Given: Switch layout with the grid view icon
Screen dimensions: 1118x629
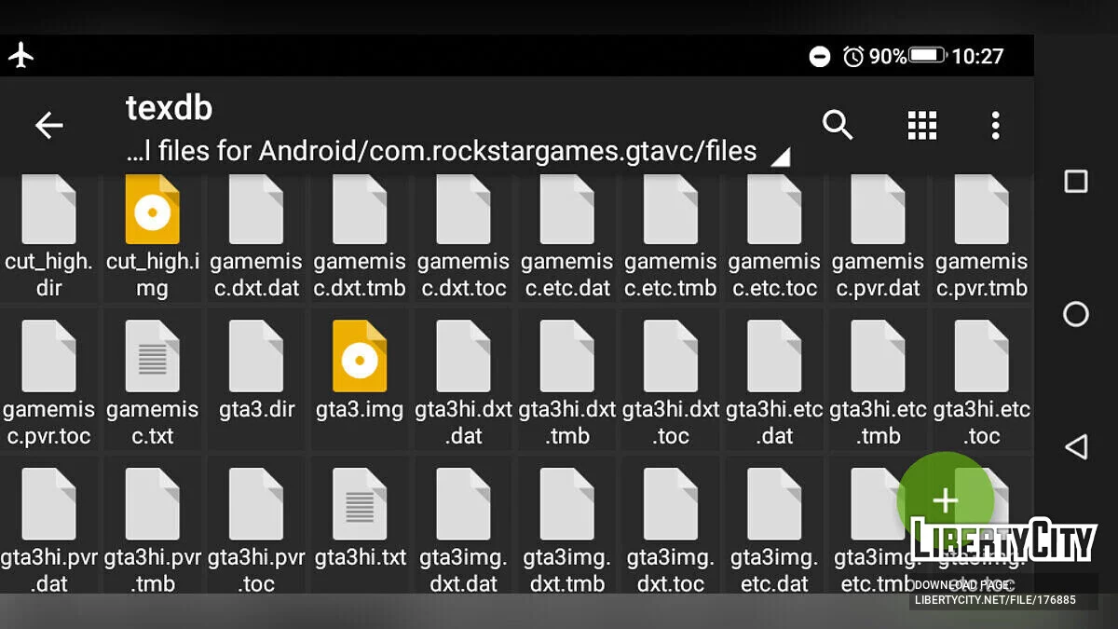Looking at the screenshot, I should pos(921,125).
